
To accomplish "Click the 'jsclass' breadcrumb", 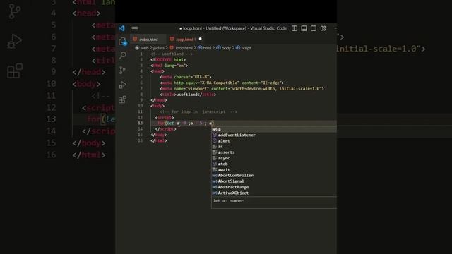I will [x=158, y=48].
